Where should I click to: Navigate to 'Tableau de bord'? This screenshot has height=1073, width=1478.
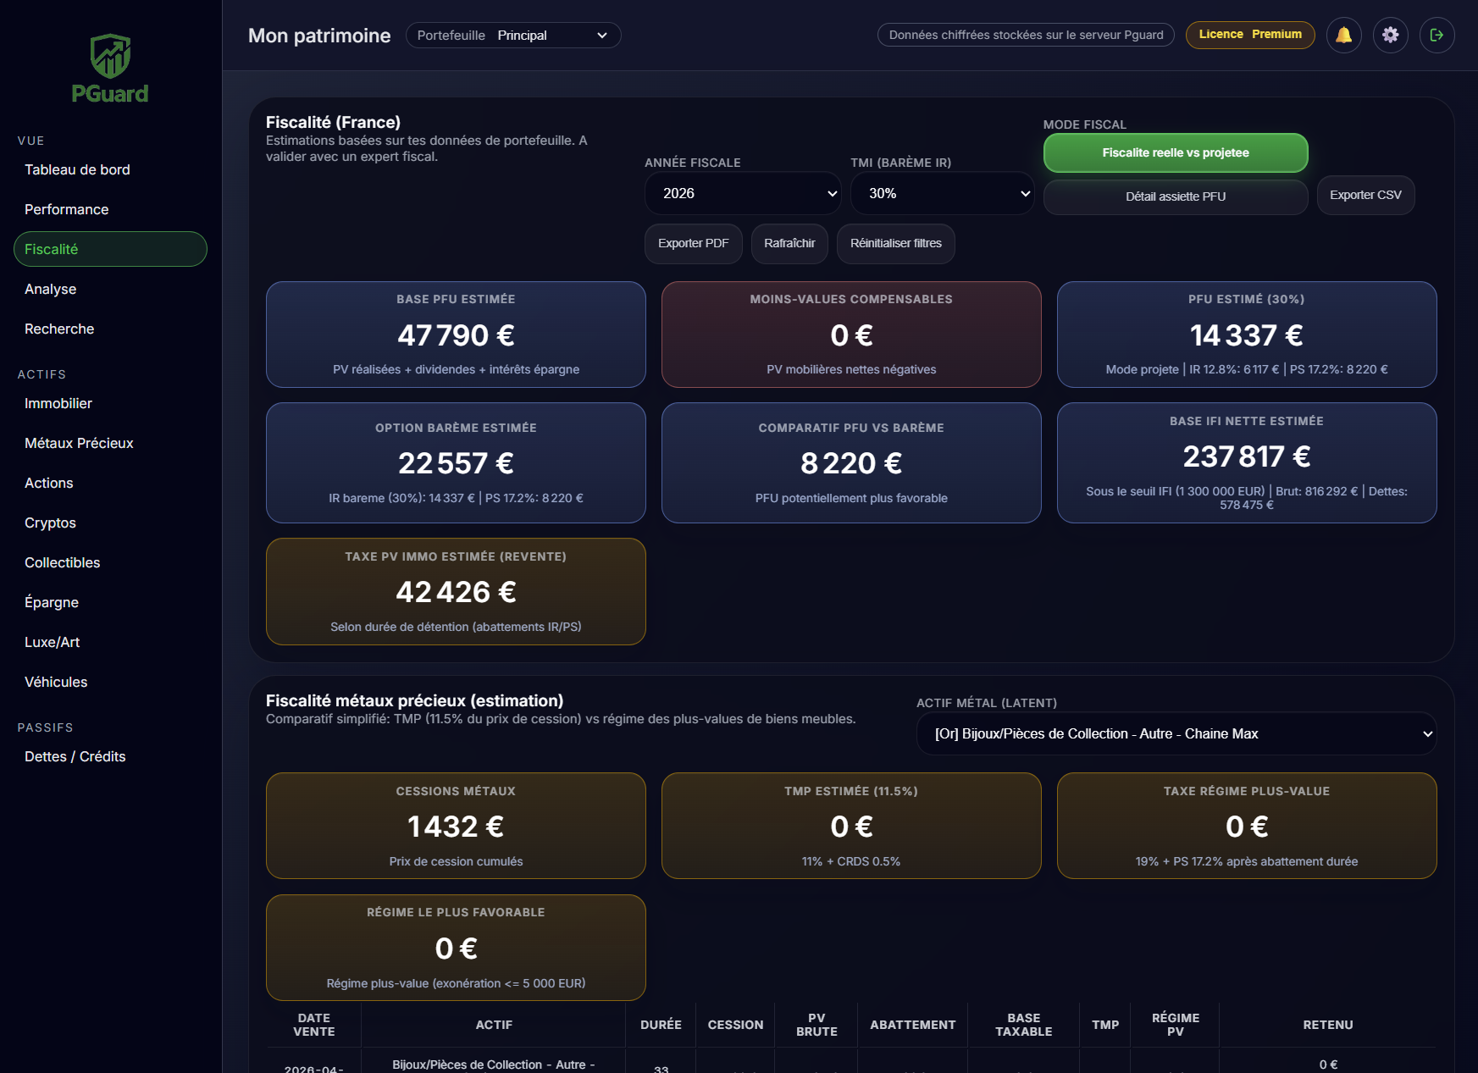pyautogui.click(x=77, y=169)
